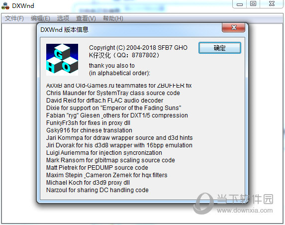This screenshot has height=225, width=285.
Task: Open the 编辑(E) menu
Action: [40, 18]
